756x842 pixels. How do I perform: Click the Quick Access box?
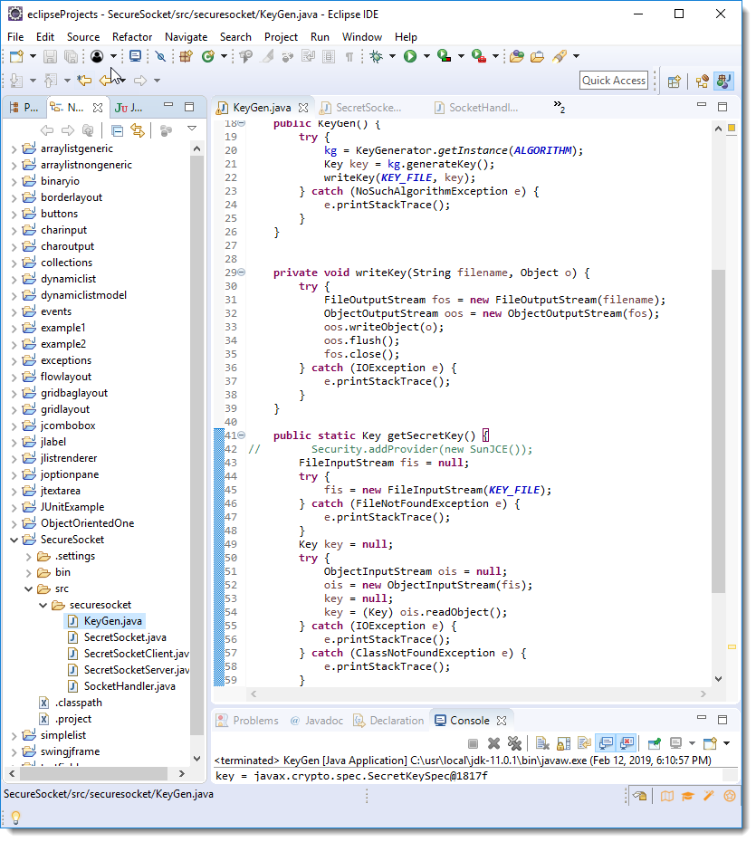point(614,81)
